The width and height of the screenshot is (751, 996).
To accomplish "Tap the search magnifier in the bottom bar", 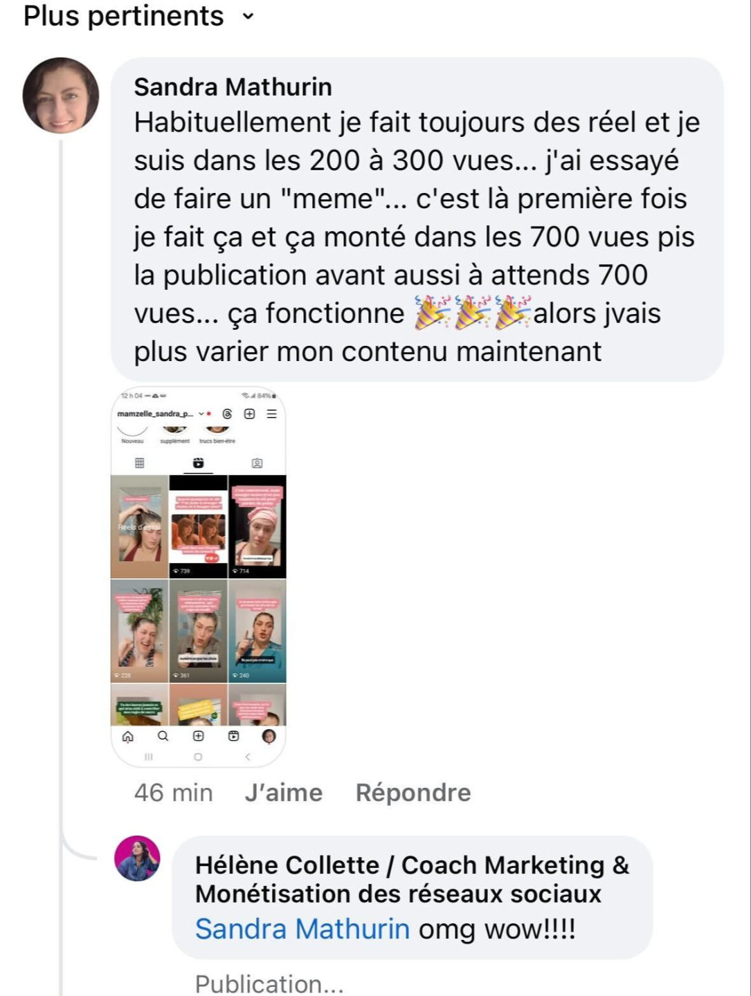I will click(163, 736).
